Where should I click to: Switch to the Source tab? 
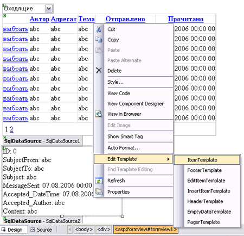point(41,229)
